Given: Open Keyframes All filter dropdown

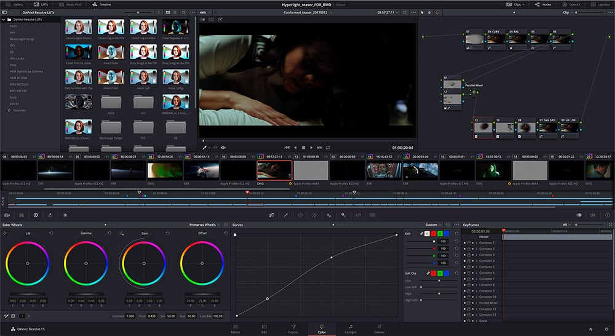Looking at the screenshot, I should (567, 225).
